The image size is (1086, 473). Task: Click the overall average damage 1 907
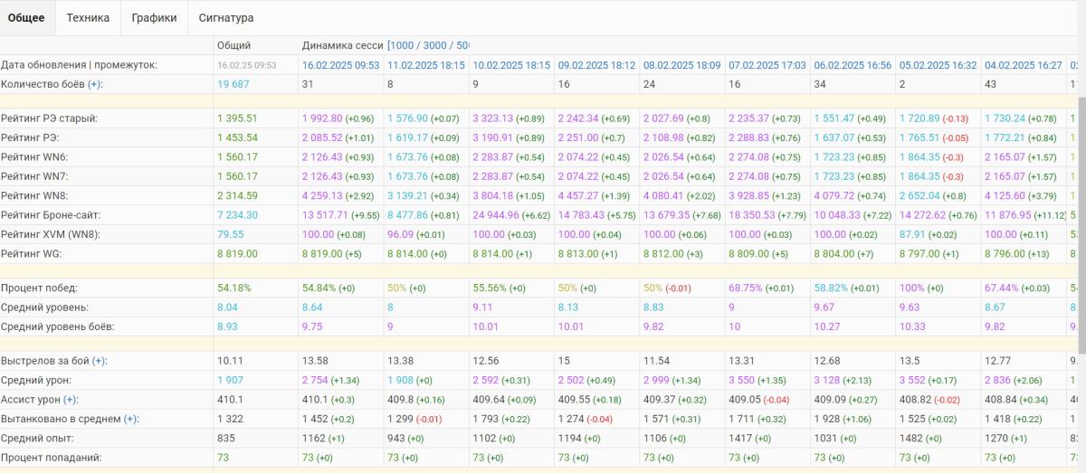pyautogui.click(x=230, y=380)
